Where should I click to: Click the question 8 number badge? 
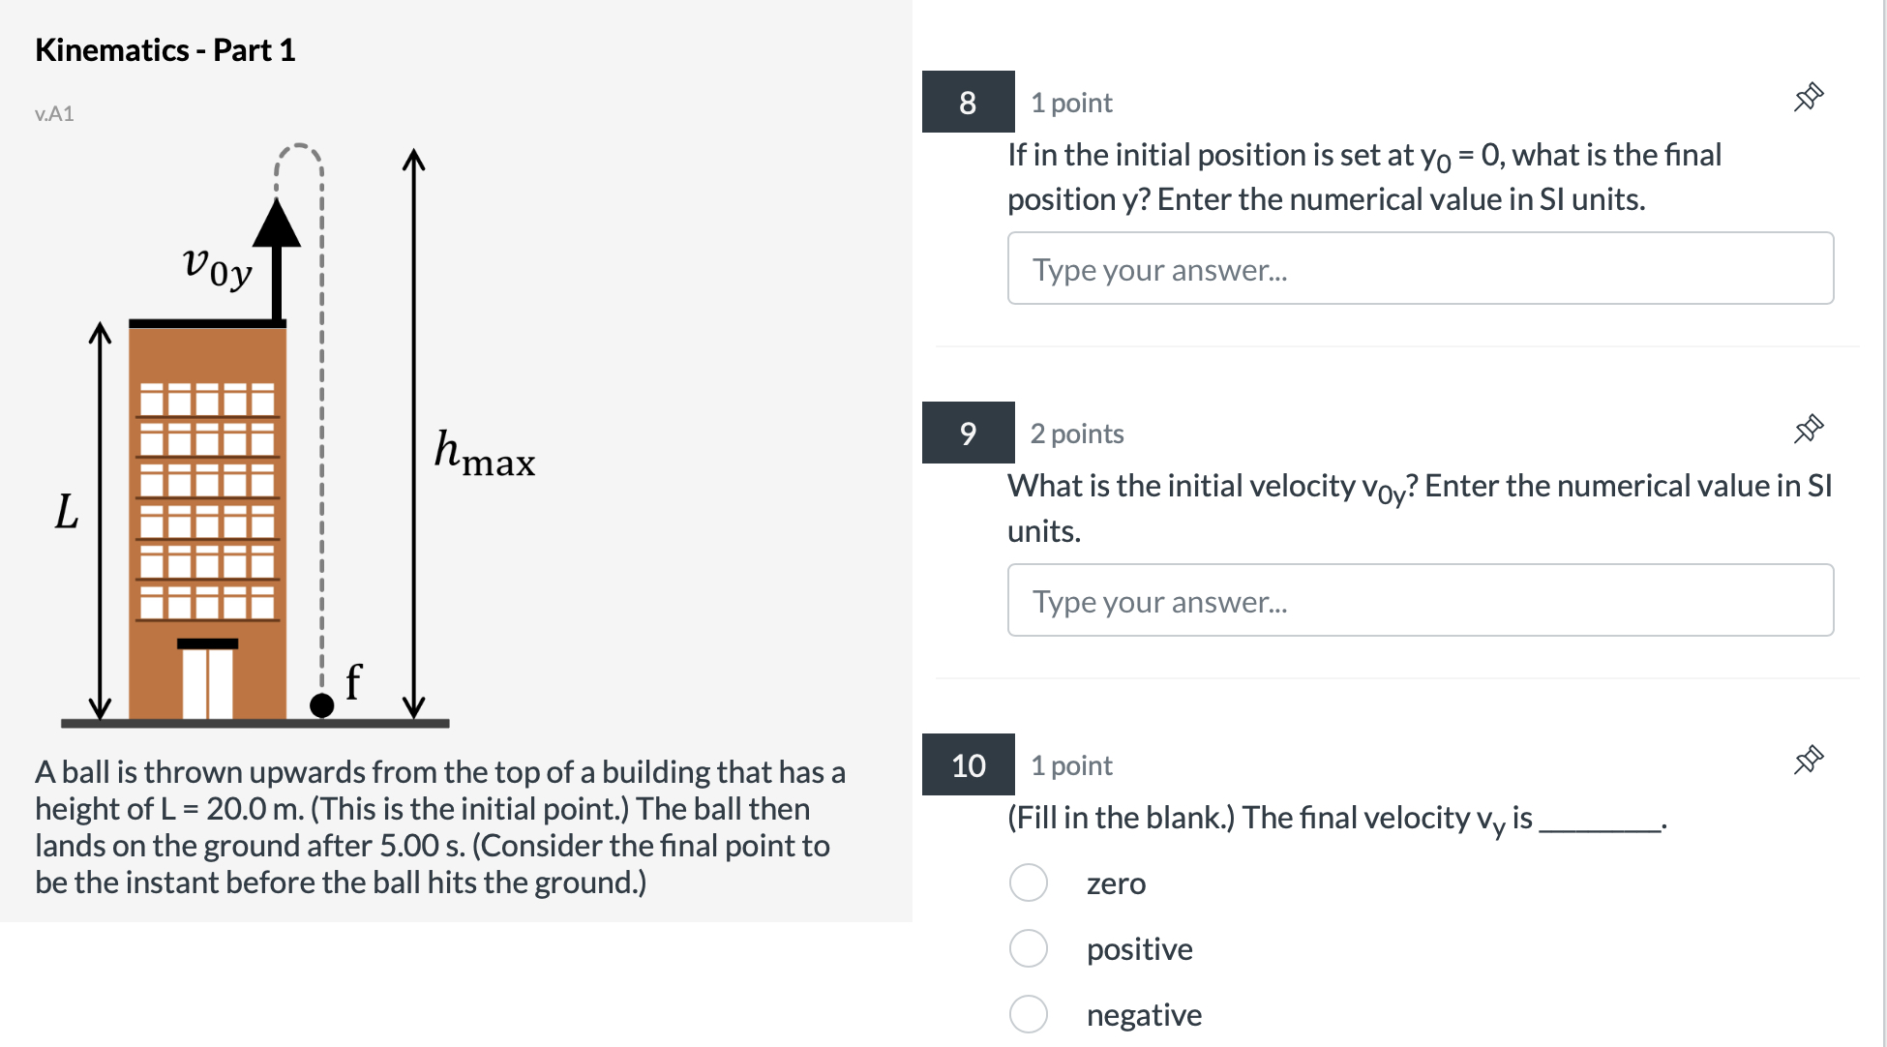(x=968, y=103)
